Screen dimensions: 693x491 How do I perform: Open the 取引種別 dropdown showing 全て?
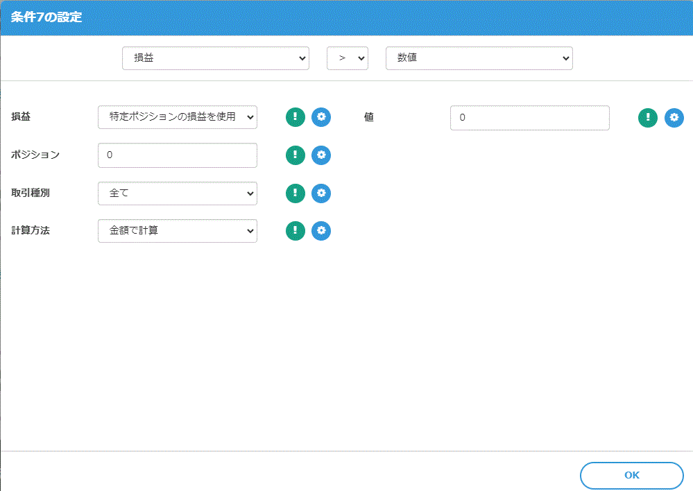coord(177,193)
